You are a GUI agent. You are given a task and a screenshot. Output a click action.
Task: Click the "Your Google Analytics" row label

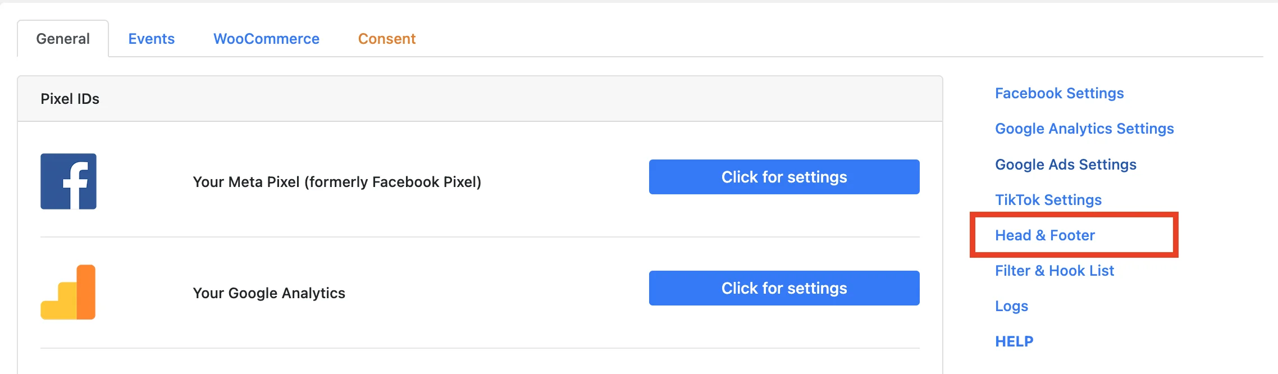click(269, 293)
